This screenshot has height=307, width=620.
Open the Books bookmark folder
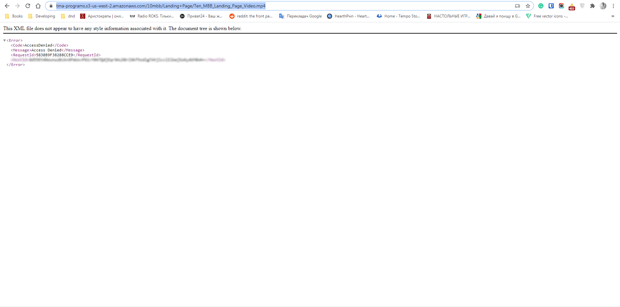pyautogui.click(x=14, y=16)
